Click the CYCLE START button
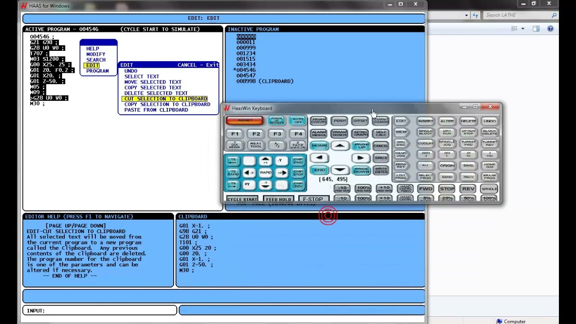This screenshot has height=324, width=576. [x=242, y=199]
